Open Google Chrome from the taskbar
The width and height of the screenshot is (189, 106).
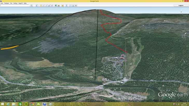click(x=32, y=104)
